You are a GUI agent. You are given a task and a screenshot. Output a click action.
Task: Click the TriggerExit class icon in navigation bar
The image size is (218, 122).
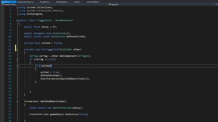pyautogui.click(x=110, y=4)
